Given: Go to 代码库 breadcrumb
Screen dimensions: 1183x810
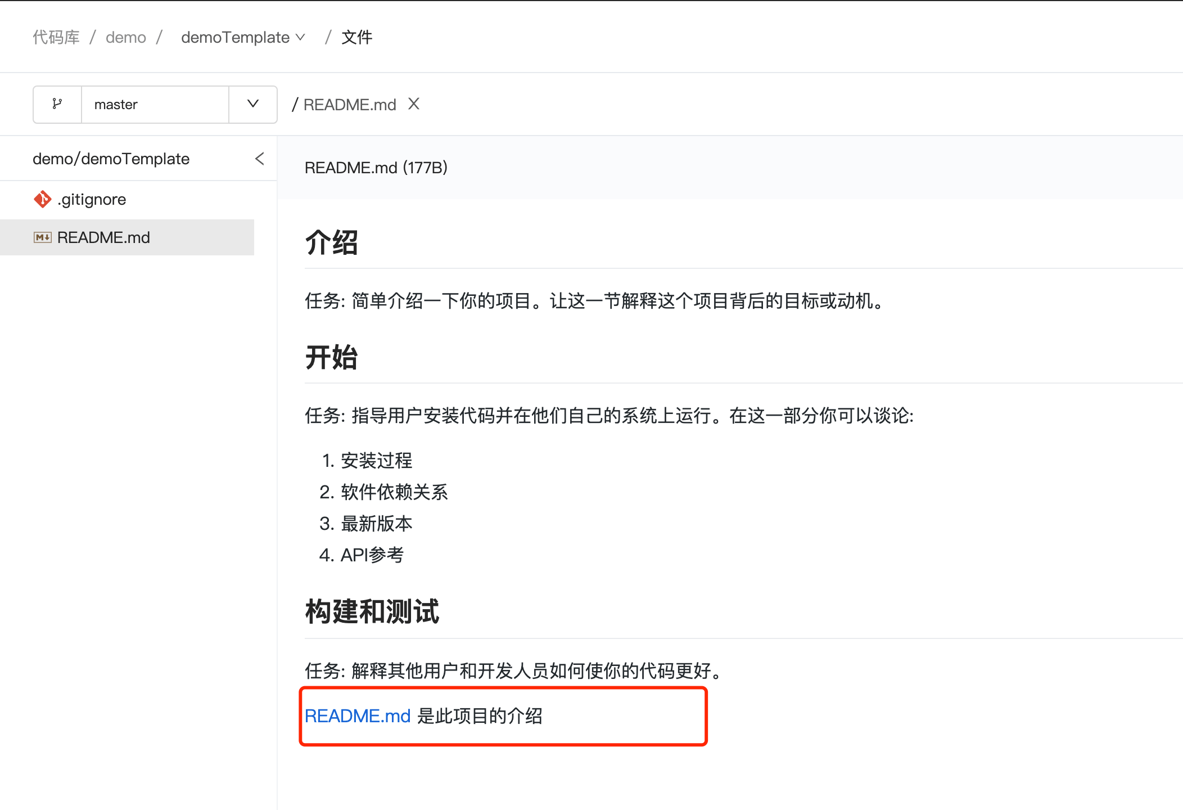Looking at the screenshot, I should [56, 37].
